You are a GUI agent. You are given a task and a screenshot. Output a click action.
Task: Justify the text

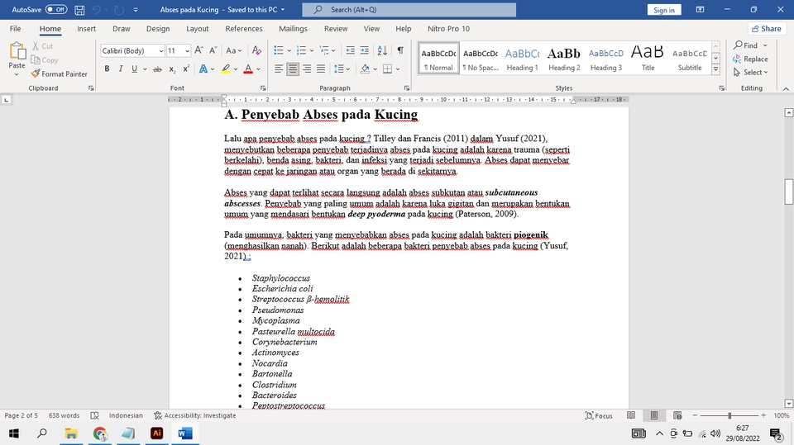pyautogui.click(x=321, y=69)
